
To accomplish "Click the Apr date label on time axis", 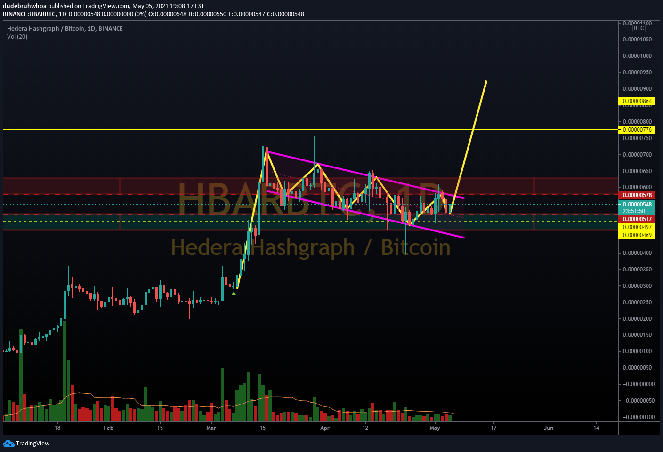I will click(325, 428).
